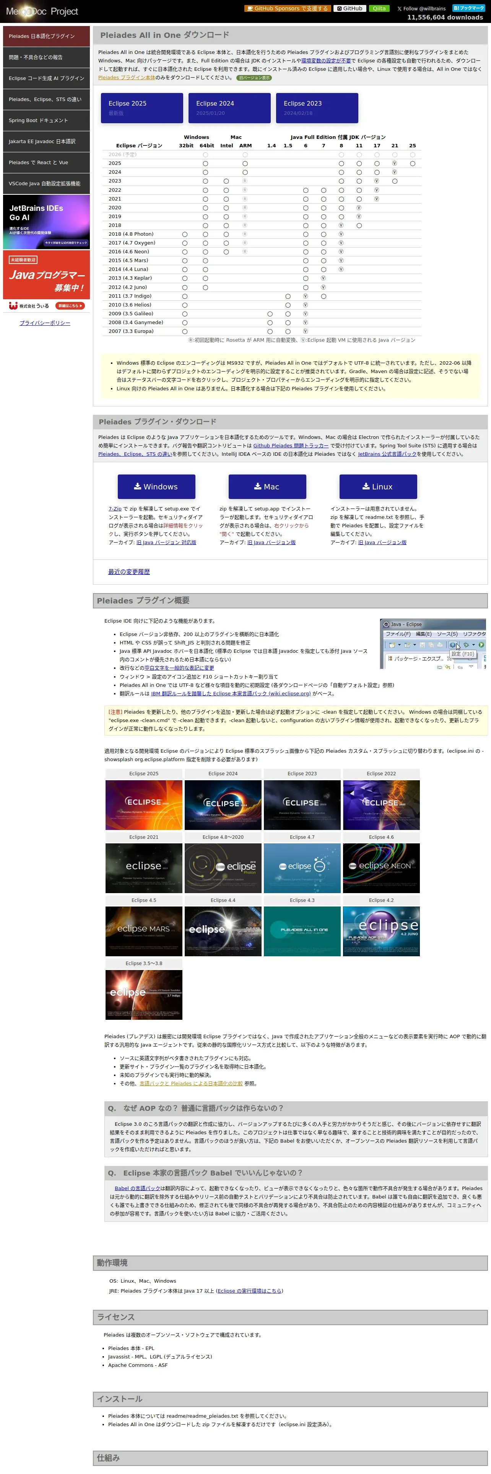Image resolution: width=491 pixels, height=1474 pixels.
Task: Download the Pleiades plugin for Windows
Action: (157, 486)
